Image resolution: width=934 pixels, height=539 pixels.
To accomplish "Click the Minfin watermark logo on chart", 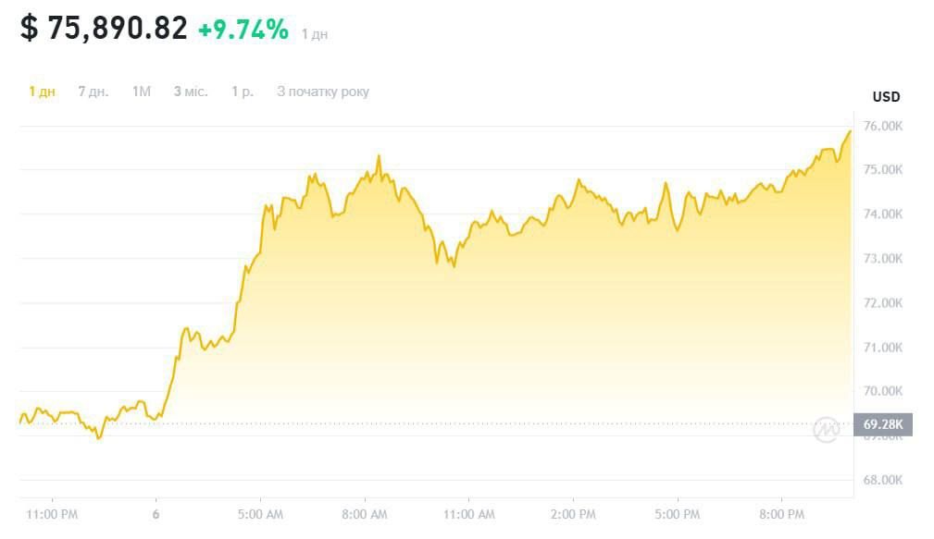I will (x=827, y=426).
